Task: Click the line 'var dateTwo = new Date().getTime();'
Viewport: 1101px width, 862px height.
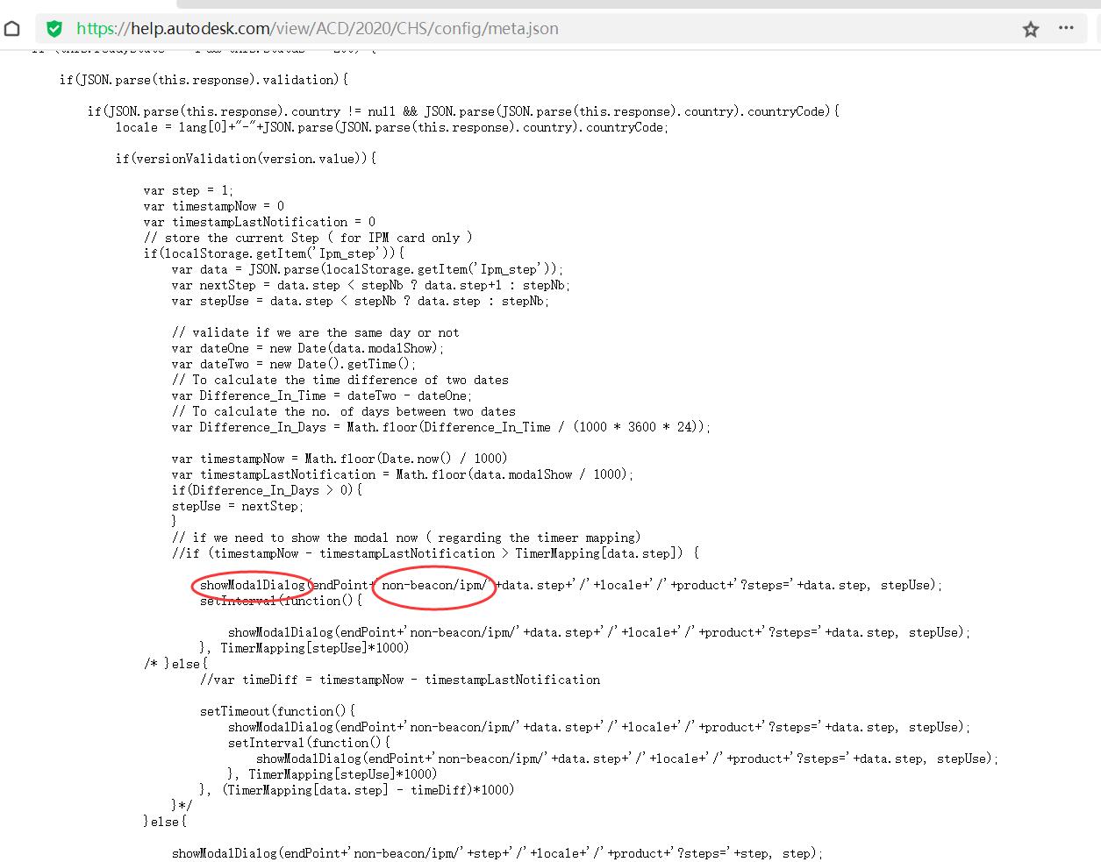Action: pyautogui.click(x=294, y=364)
